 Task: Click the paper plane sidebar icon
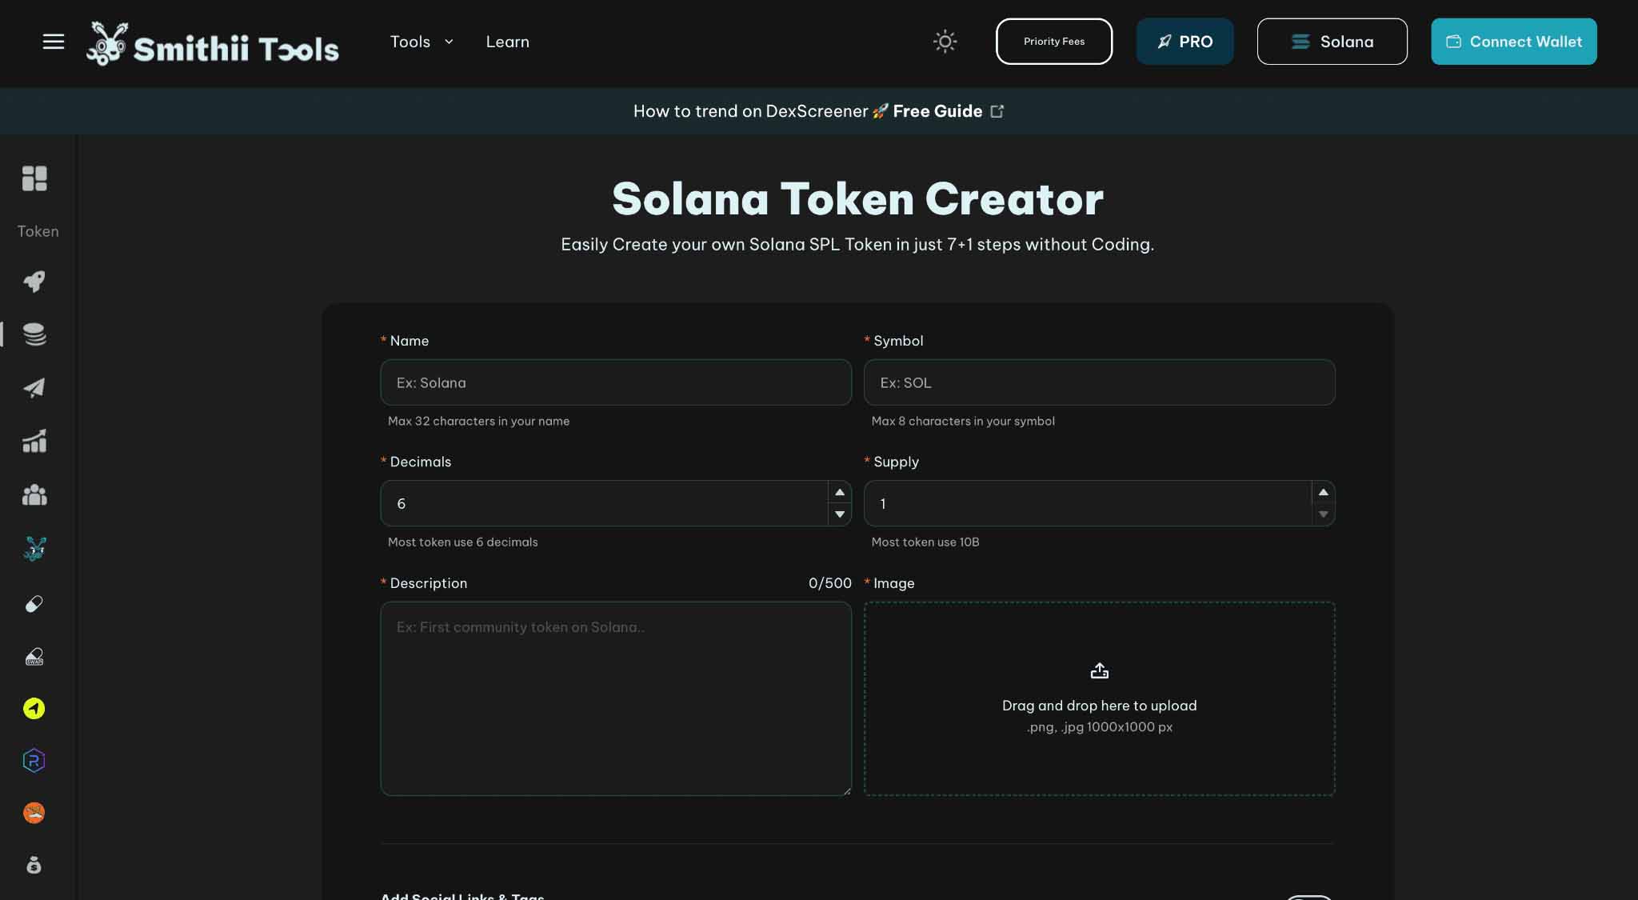(34, 388)
